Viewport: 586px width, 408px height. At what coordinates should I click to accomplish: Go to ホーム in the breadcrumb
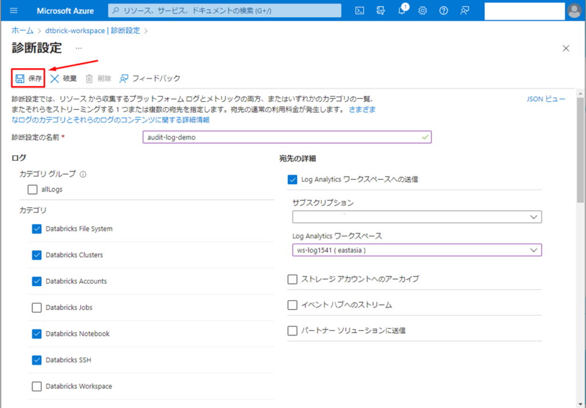click(22, 31)
